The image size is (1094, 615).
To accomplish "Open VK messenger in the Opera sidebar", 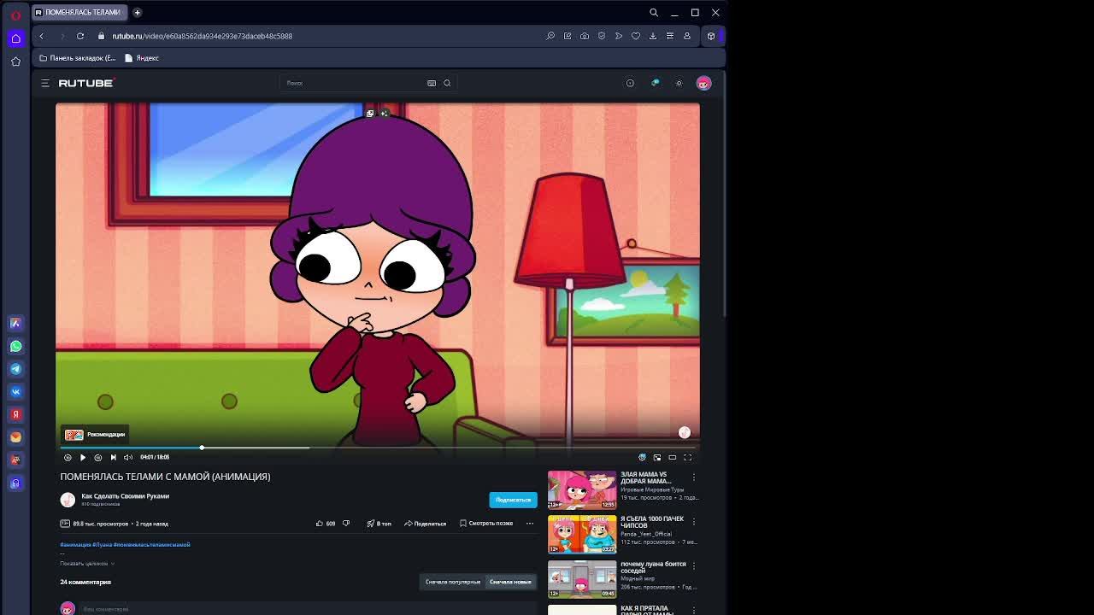I will coord(15,391).
